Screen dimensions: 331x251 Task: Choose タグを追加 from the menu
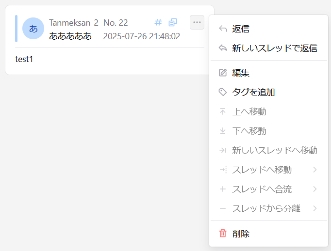pos(254,92)
